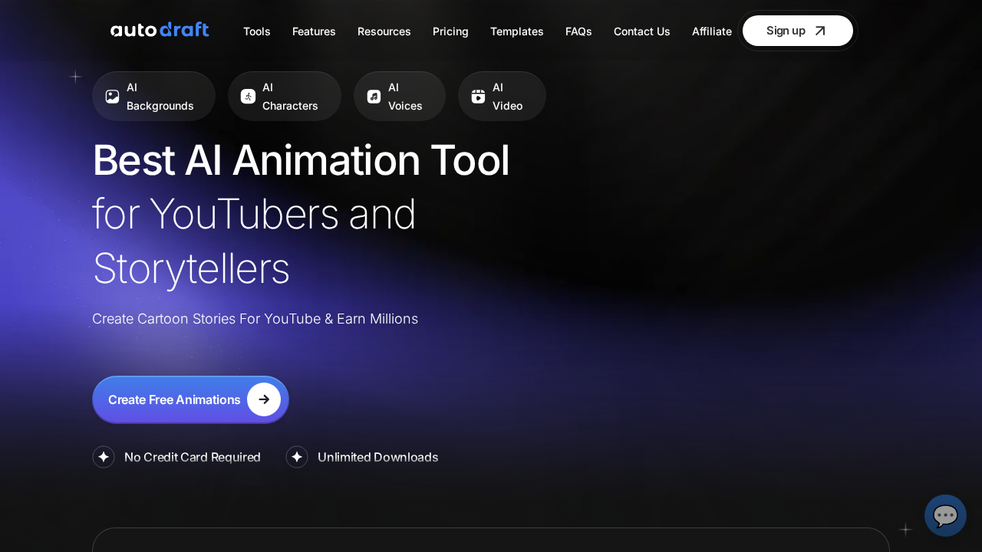
Task: Click the sparkle icon beside No Credit Card Required
Action: [104, 457]
